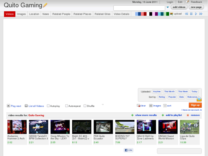The image size is (208, 156).
Task: Pick the light blue color swatch
Action: pyautogui.click(x=136, y=14)
